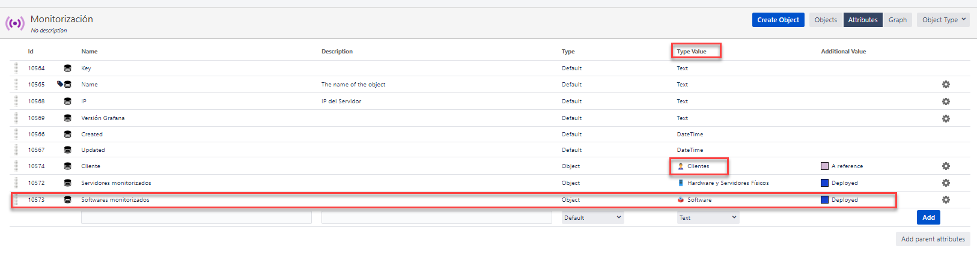The height and width of the screenshot is (272, 977).
Task: Grab drag handle of Versión Grafana row
Action: point(16,118)
